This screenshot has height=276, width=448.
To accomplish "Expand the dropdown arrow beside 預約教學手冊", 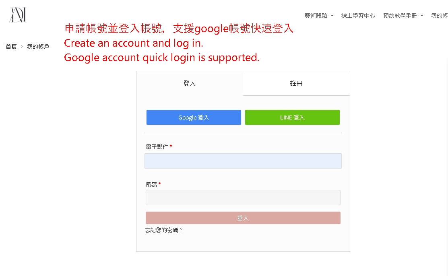I will 422,16.
